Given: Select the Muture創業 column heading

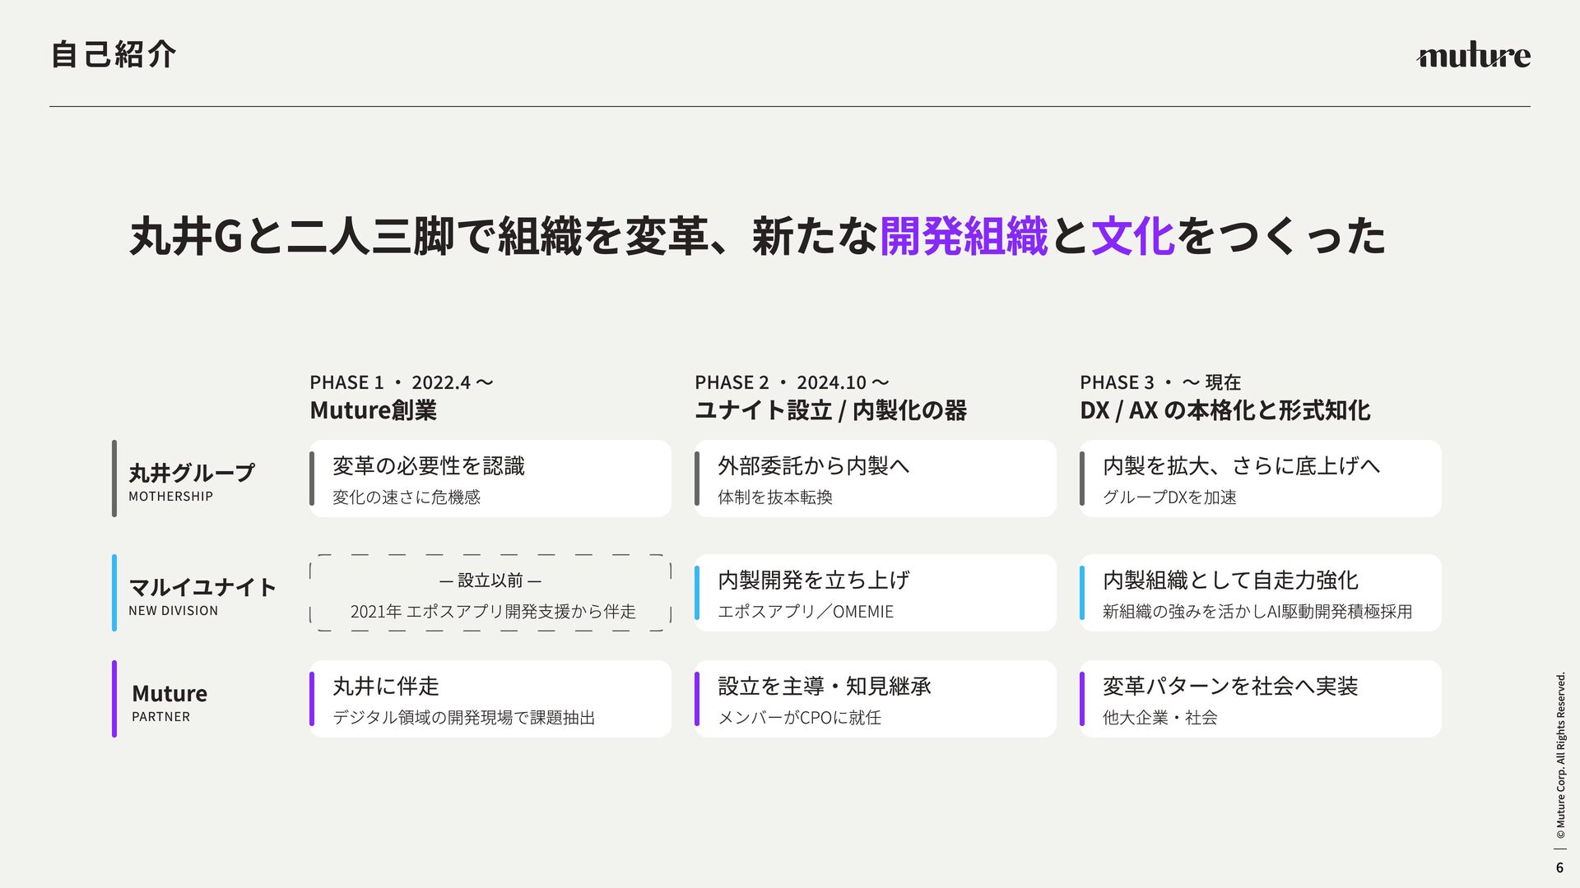Looking at the screenshot, I should coord(373,410).
